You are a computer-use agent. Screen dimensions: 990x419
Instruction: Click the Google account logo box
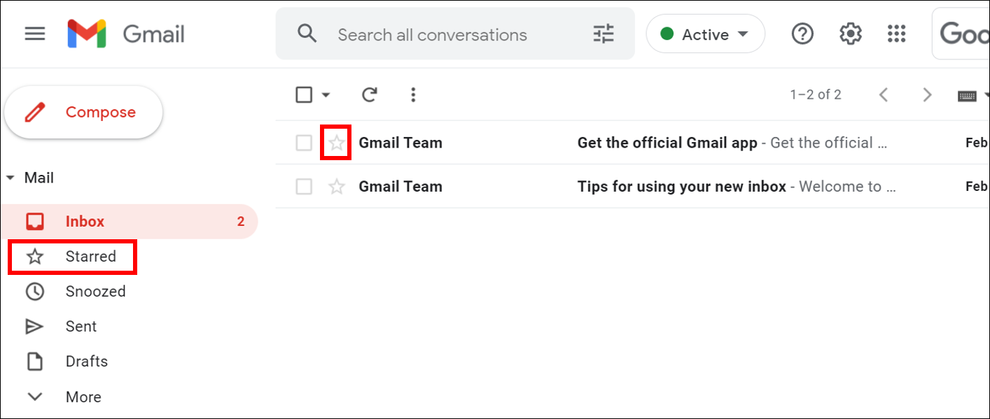click(x=961, y=34)
